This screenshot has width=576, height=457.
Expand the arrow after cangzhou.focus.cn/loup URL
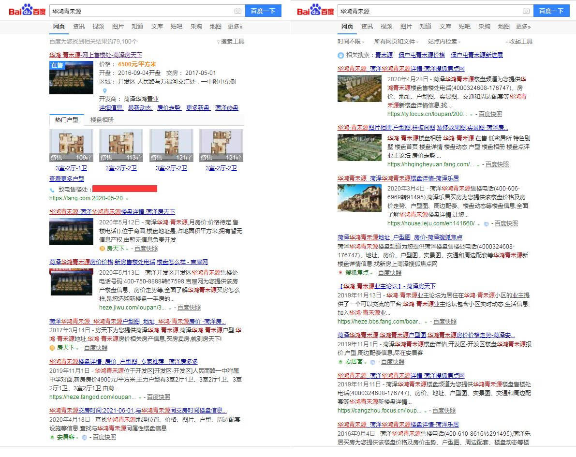[425, 411]
